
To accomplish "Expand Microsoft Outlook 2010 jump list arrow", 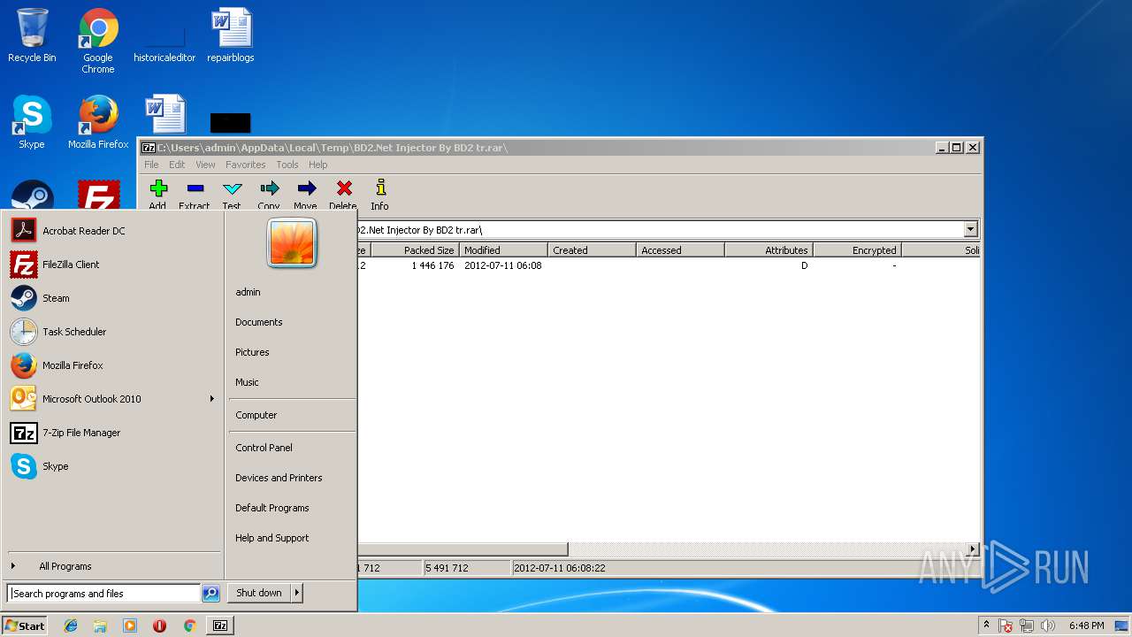I will tap(211, 399).
